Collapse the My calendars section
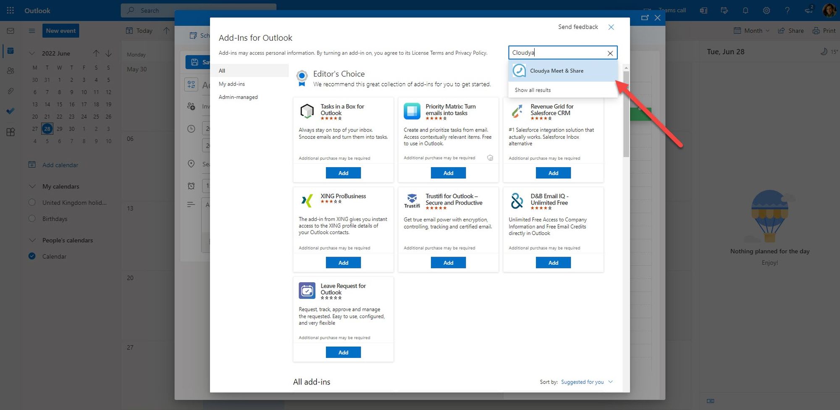This screenshot has height=410, width=840. 32,187
